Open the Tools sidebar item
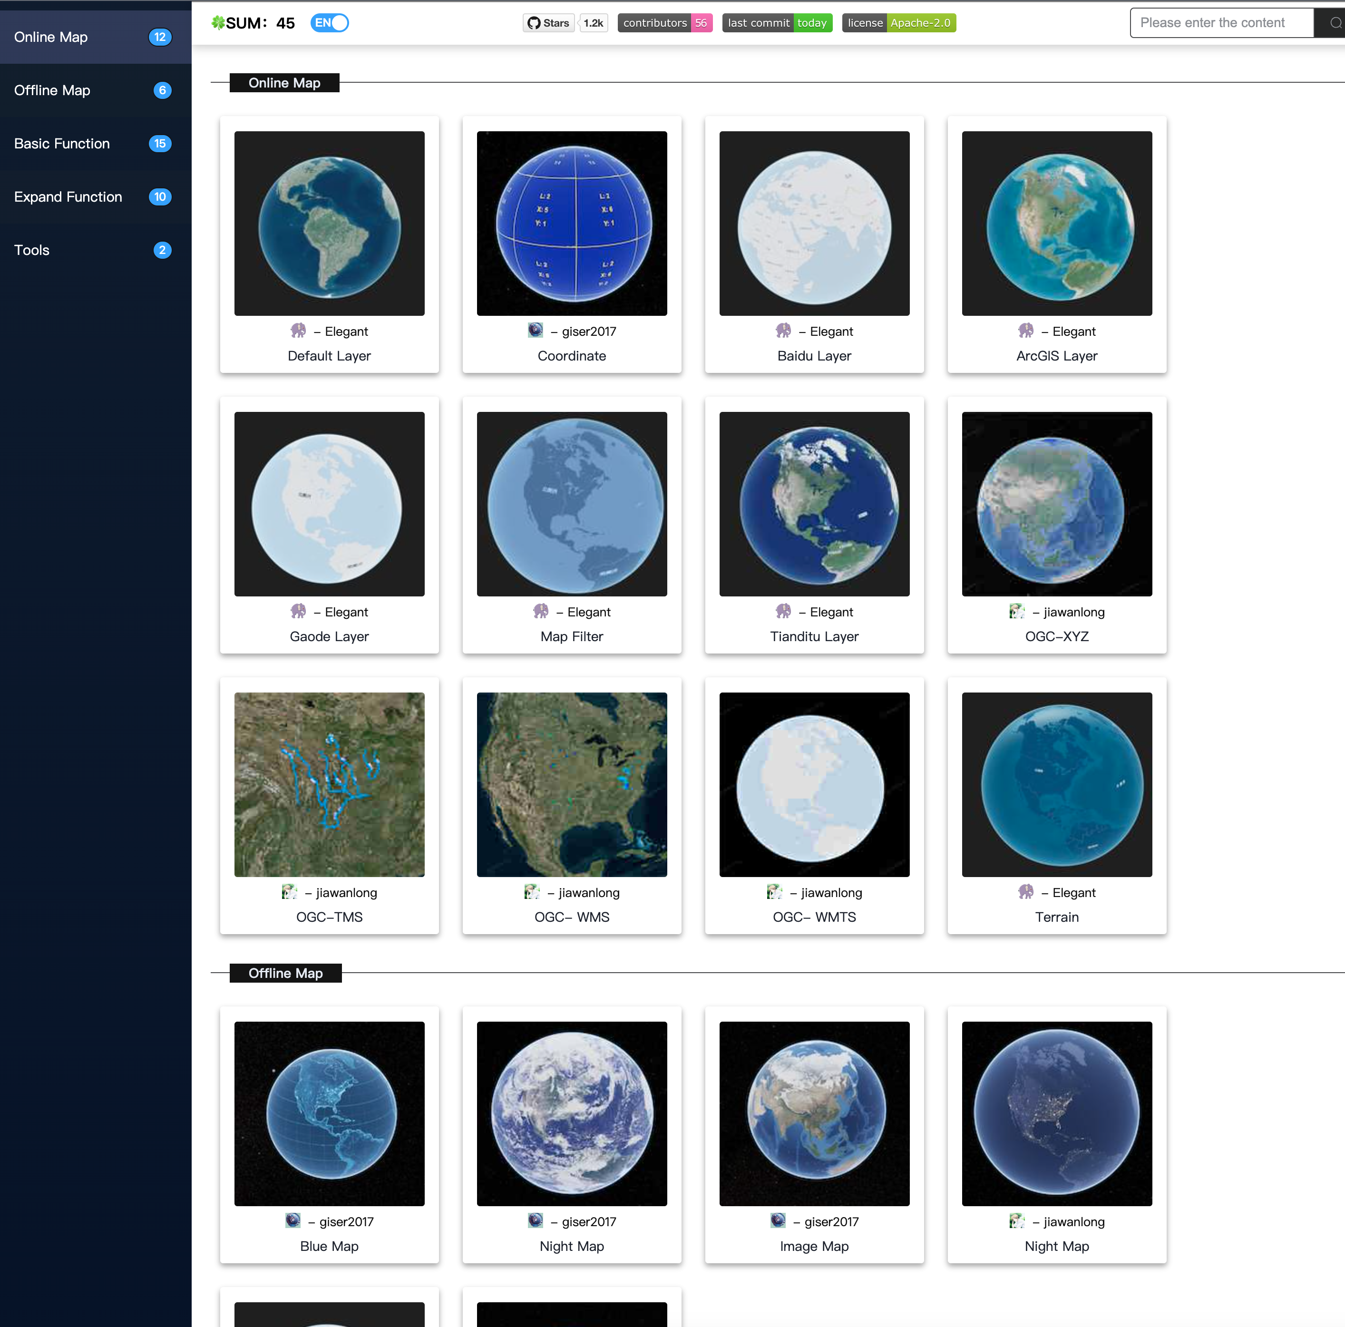1345x1327 pixels. pos(96,250)
